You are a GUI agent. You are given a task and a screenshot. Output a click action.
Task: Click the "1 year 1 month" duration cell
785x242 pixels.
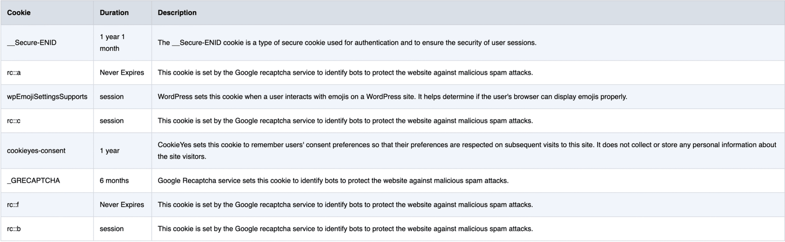112,43
